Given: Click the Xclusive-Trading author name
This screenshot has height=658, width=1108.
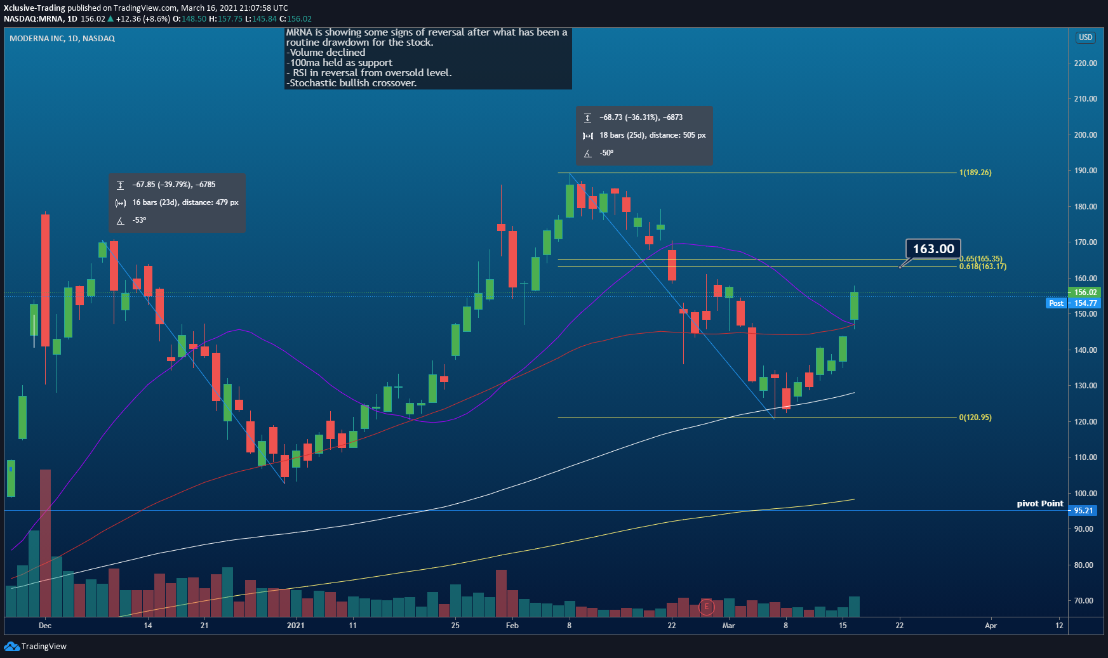Looking at the screenshot, I should [x=34, y=8].
